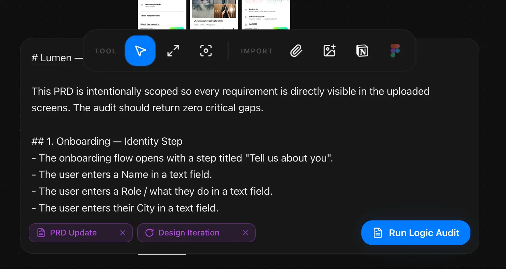Click the TOOL label in toolbar
Viewport: 506px width, 269px height.
[106, 51]
